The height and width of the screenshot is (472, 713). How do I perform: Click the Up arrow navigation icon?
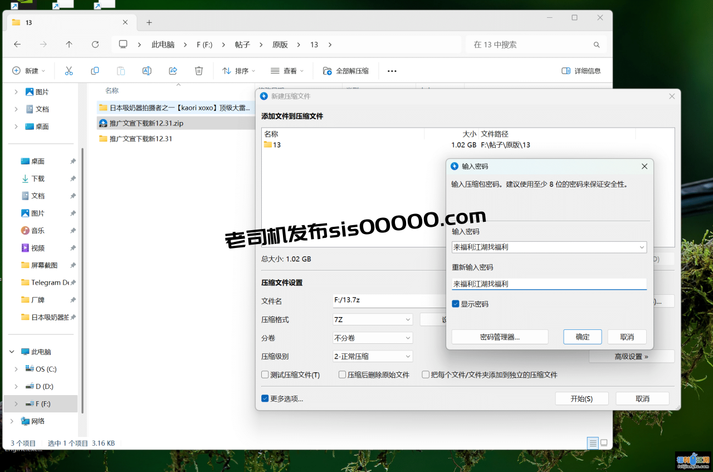(69, 45)
